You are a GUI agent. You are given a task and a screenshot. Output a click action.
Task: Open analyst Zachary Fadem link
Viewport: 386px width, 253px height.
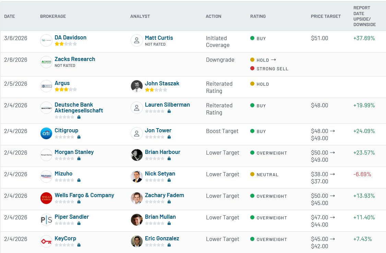(x=165, y=195)
